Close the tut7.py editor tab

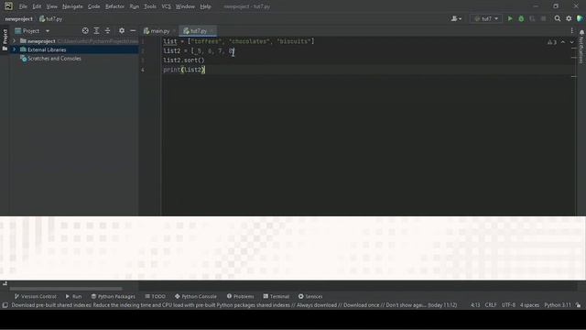[212, 31]
